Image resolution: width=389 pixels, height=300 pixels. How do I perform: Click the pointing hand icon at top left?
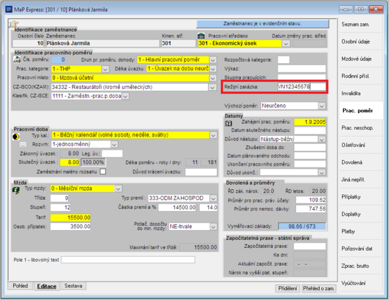pos(14,24)
